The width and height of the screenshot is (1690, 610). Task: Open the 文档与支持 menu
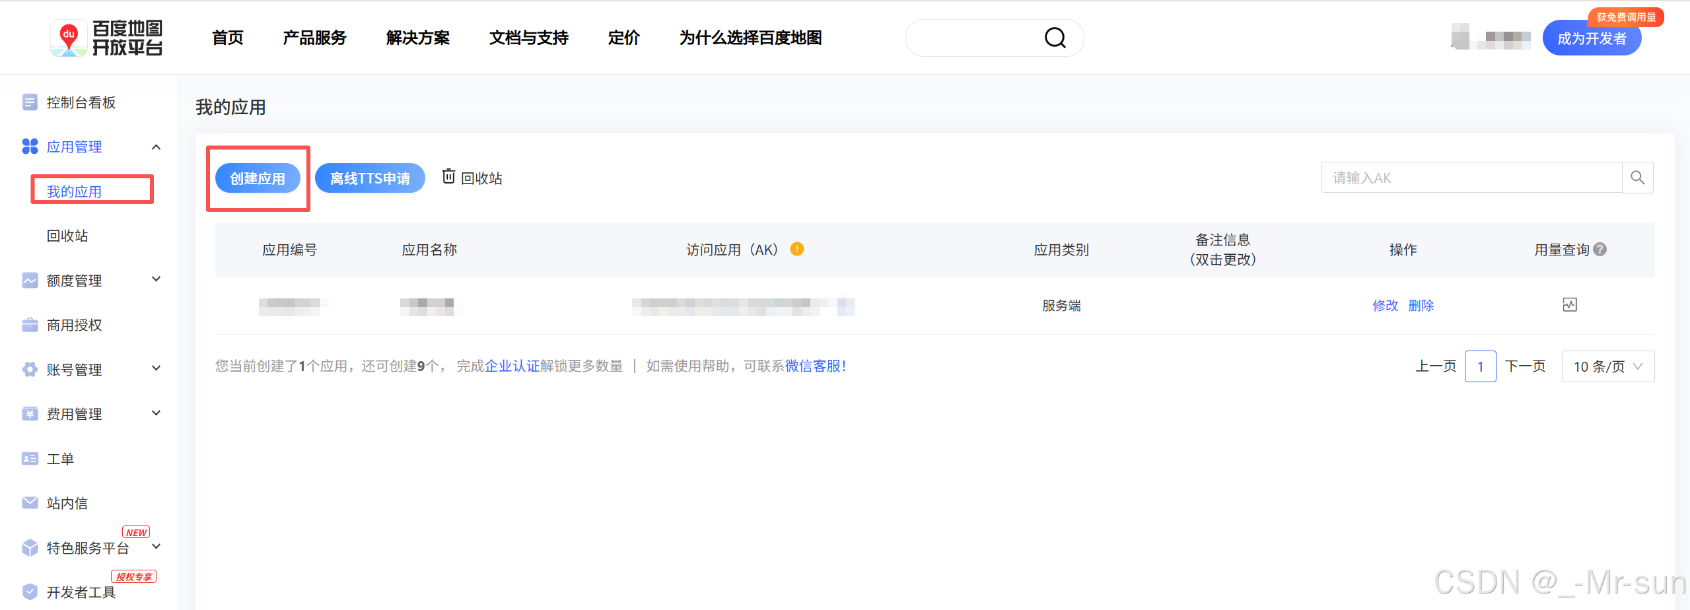[x=528, y=38]
